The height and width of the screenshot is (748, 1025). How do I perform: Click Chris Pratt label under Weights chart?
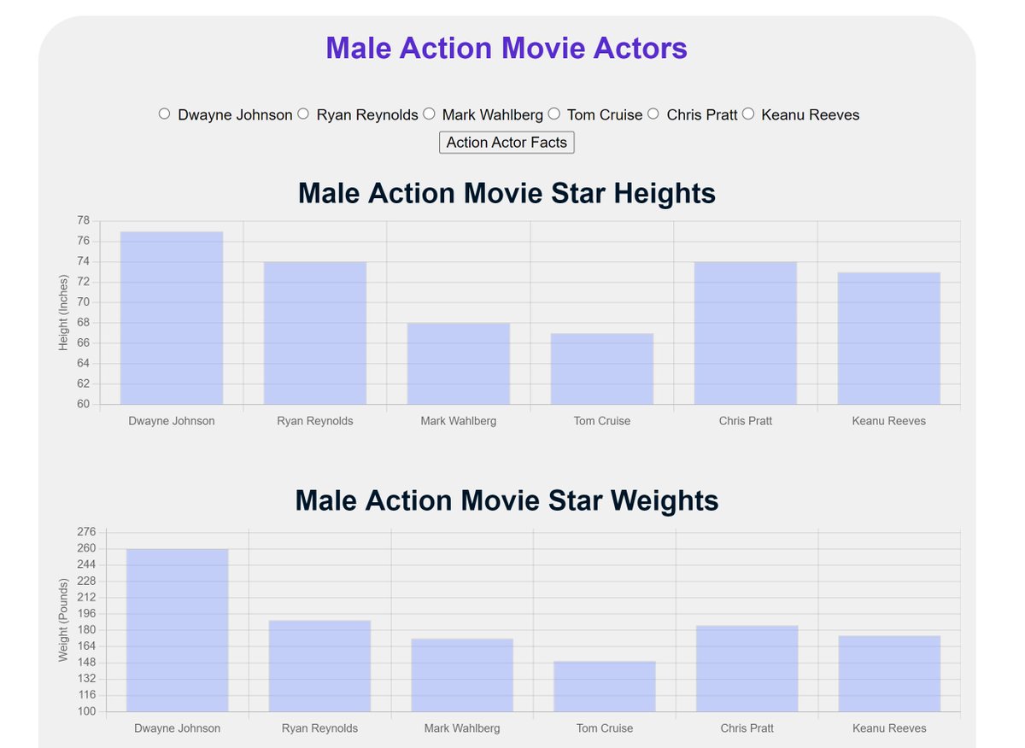[747, 728]
